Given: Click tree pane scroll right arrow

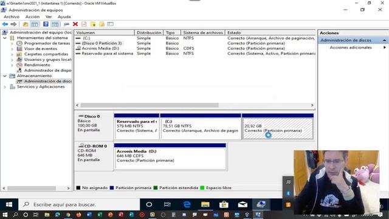Looking at the screenshot, I should coord(69,188).
